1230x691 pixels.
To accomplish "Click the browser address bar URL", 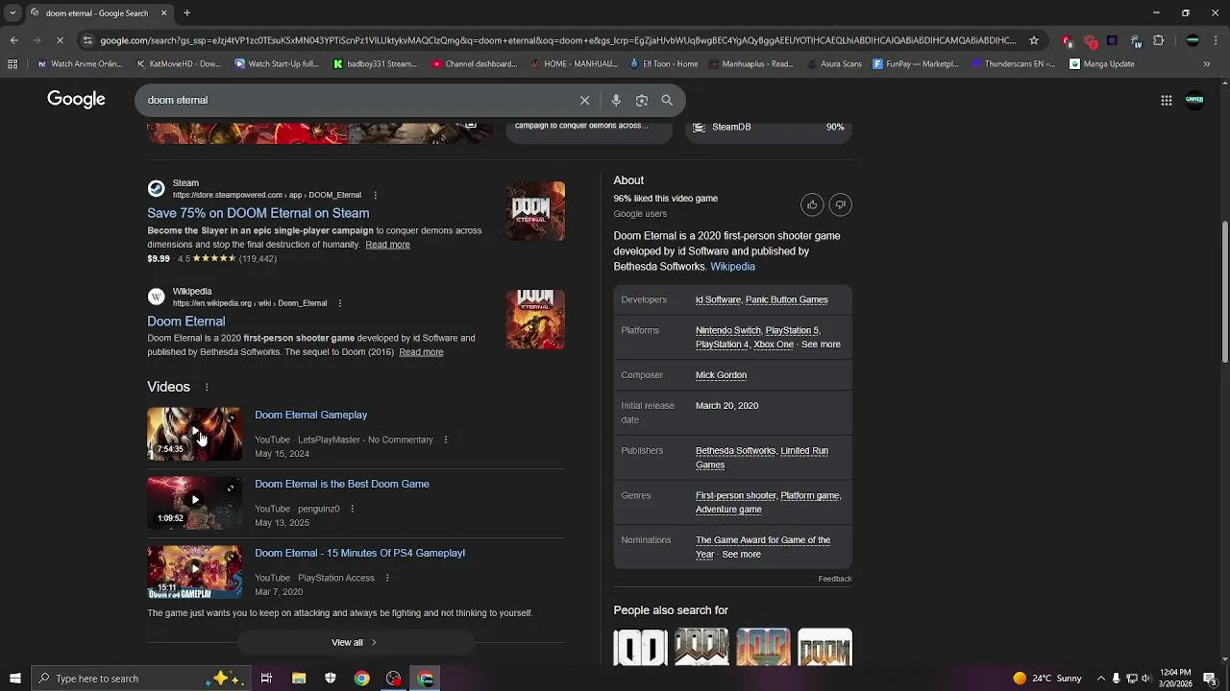I will click(557, 40).
